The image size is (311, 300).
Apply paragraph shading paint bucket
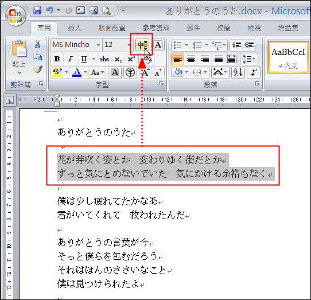click(178, 72)
